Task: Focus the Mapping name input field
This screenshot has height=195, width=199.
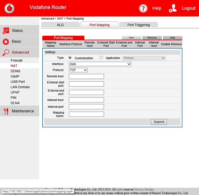Action: point(86,114)
